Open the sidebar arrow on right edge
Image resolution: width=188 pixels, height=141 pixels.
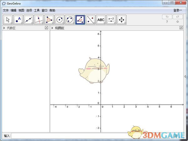[185, 76]
